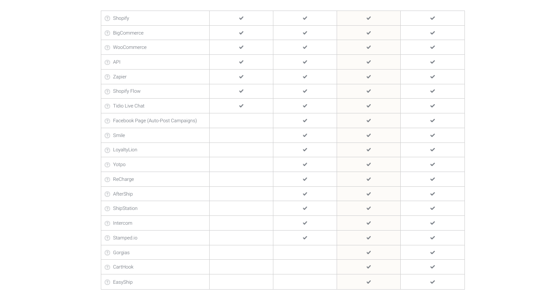Viewport: 556px width, 301px height.
Task: Click the AfterShip row text
Action: tap(123, 194)
